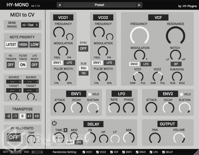Adjust the Portamento Time knob
The height and width of the screenshot is (155, 199).
[x=32, y=139]
